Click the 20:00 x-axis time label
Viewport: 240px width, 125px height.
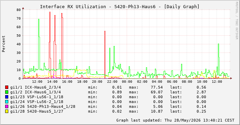pos(97,82)
